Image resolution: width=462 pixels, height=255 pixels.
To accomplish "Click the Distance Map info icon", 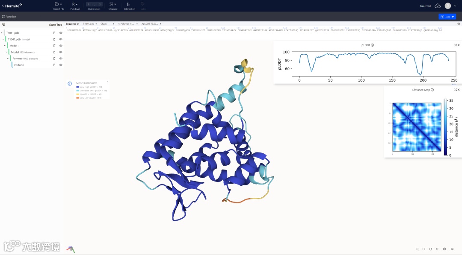I will (x=432, y=90).
